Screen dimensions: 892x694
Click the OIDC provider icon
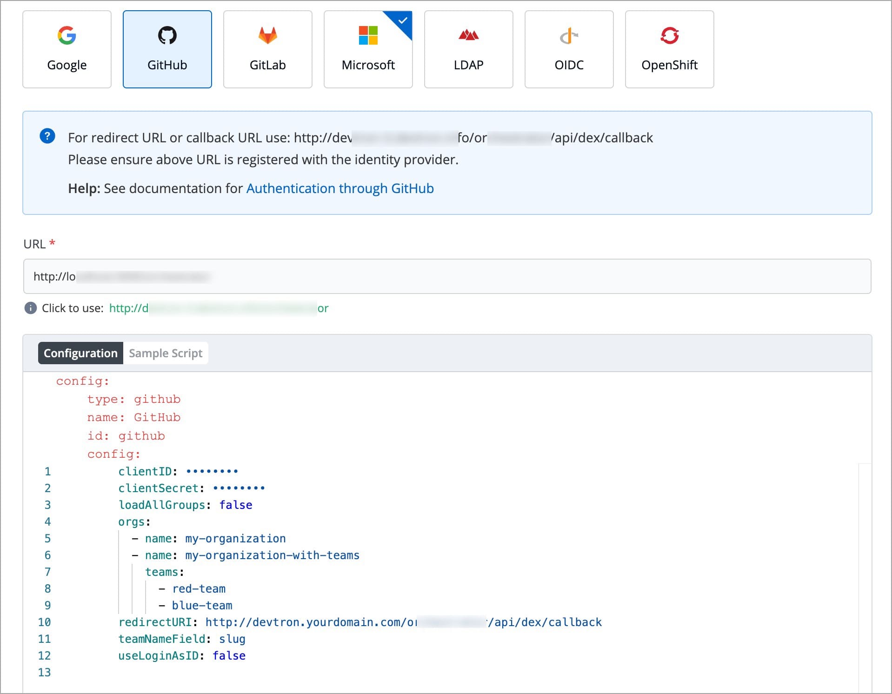569,35
